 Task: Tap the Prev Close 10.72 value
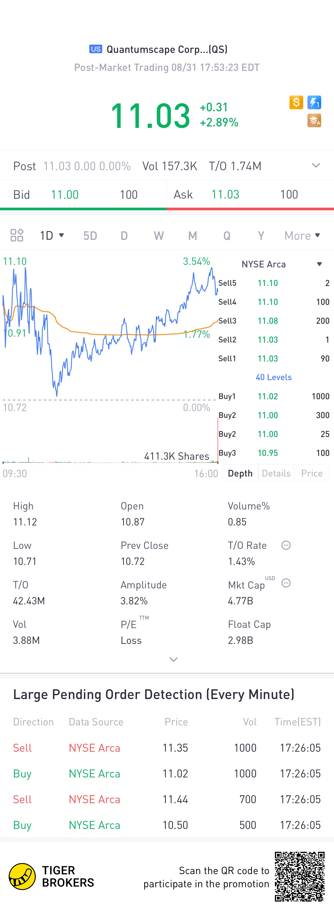132,561
